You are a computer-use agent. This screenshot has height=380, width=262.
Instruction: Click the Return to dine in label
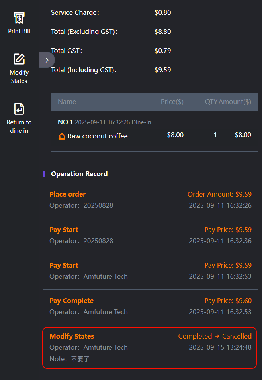click(19, 126)
